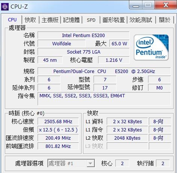Close the CPU-Z window
Viewport: 177px width, 173px height.
pyautogui.click(x=166, y=5)
